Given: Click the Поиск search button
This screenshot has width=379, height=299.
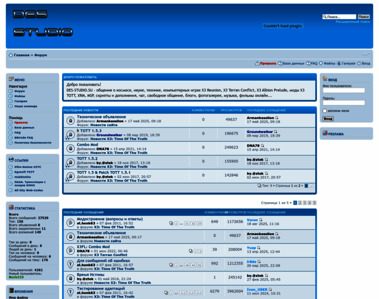Looking at the screenshot, I should pyautogui.click(x=364, y=16).
